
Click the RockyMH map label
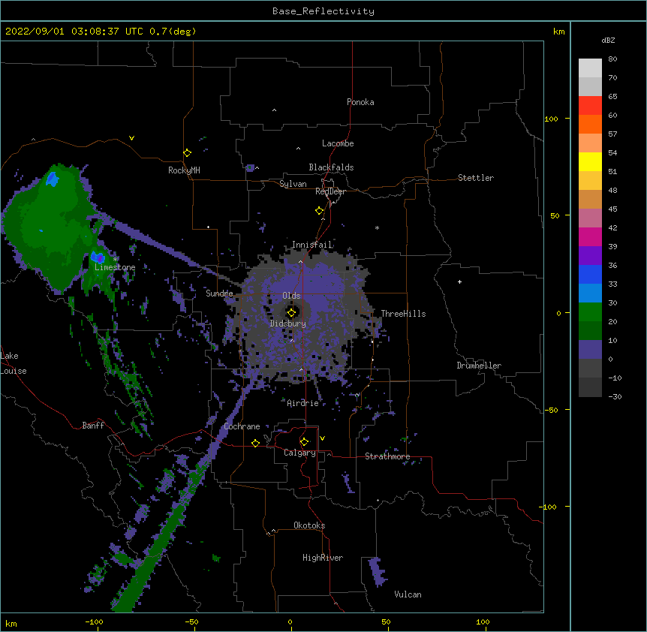(184, 170)
